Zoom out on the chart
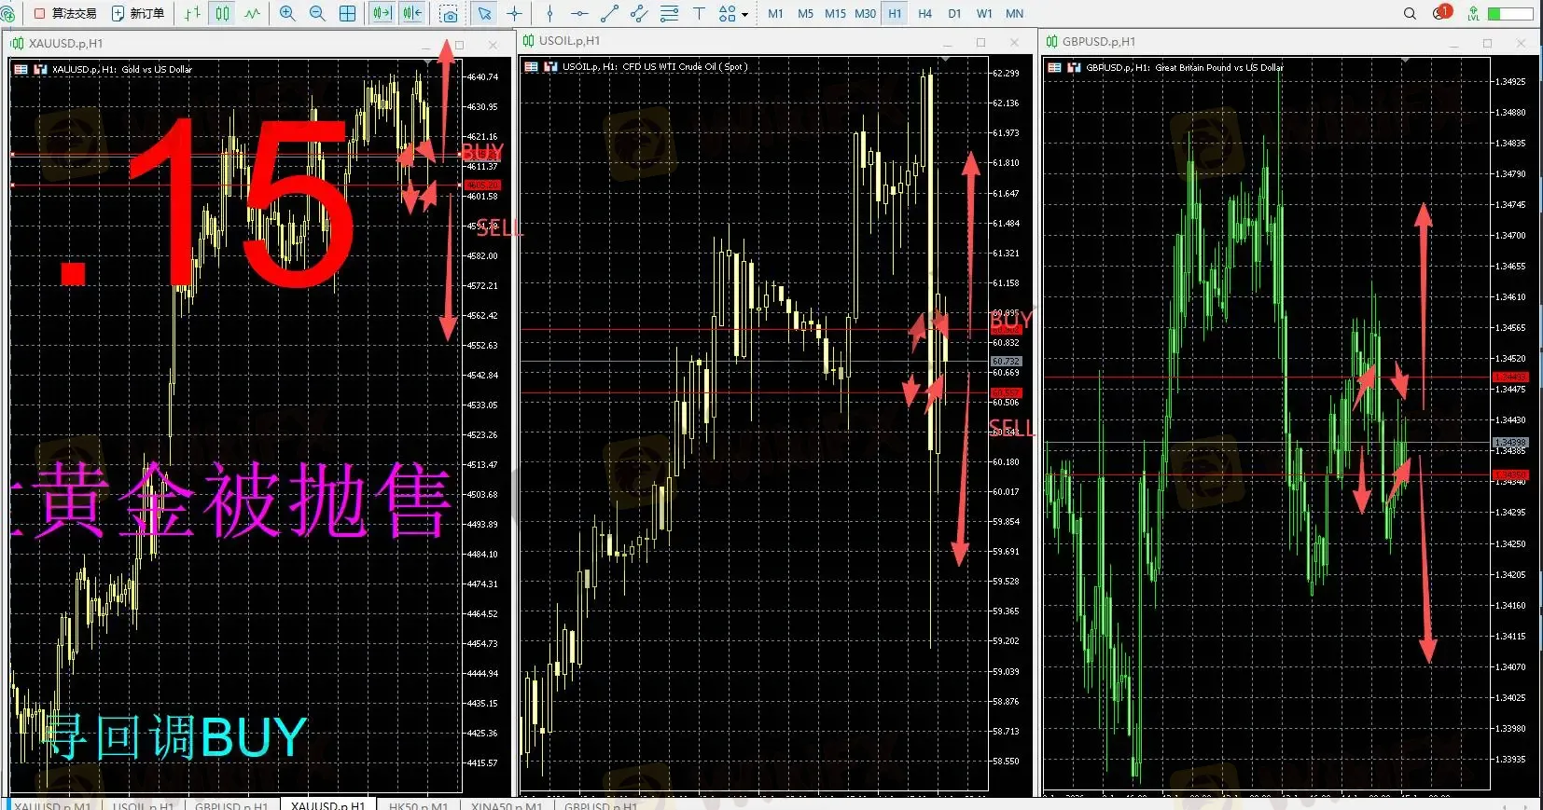The height and width of the screenshot is (810, 1543). [317, 14]
